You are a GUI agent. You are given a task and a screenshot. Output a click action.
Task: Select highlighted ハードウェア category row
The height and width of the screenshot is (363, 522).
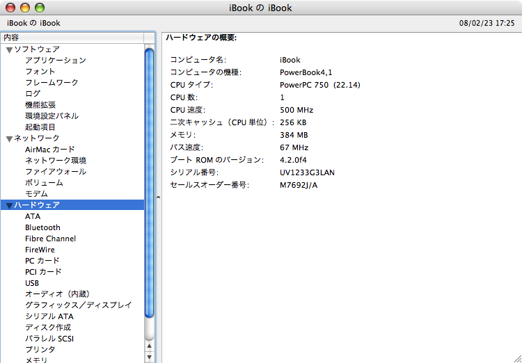(72, 205)
